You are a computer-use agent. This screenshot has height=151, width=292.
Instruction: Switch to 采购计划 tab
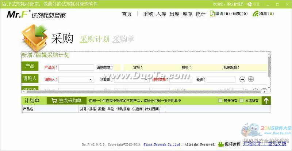click(95, 39)
